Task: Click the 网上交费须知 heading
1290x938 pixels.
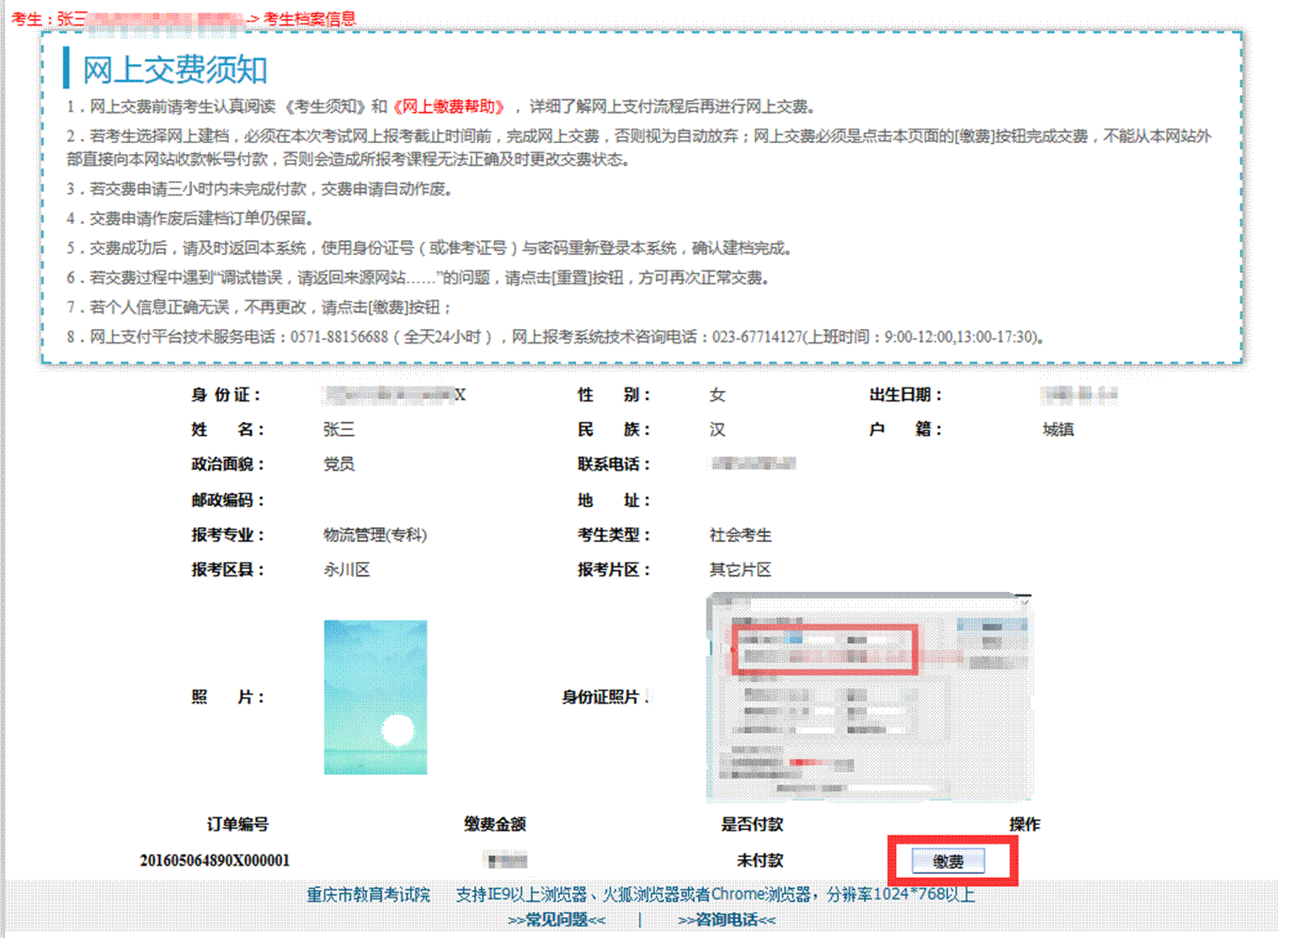Action: 175,70
